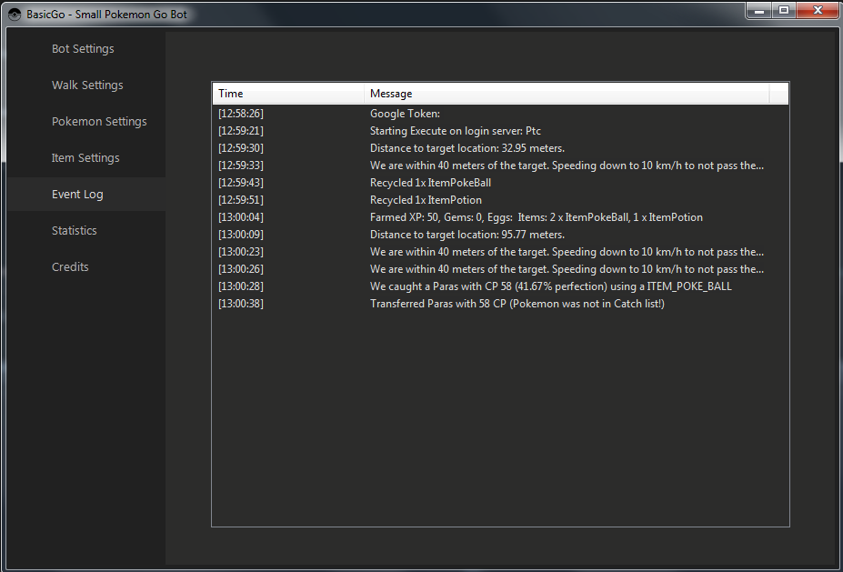Select the 'caught a Paras with CP 58' row
Image resolution: width=843 pixels, height=572 pixels.
[550, 286]
